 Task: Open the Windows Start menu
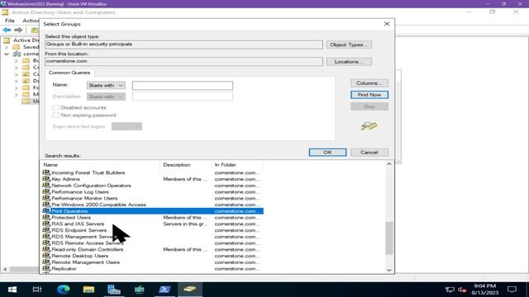click(x=12, y=290)
